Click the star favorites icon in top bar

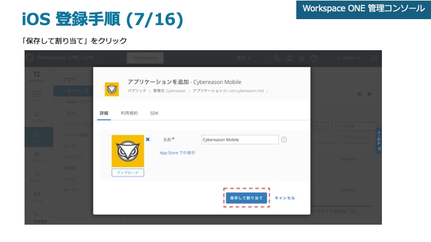pyautogui.click(x=302, y=58)
